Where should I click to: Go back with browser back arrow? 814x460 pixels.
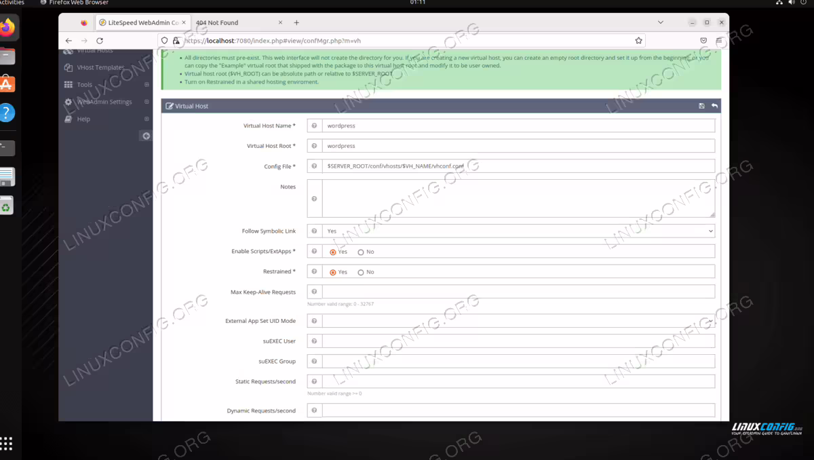pyautogui.click(x=69, y=41)
